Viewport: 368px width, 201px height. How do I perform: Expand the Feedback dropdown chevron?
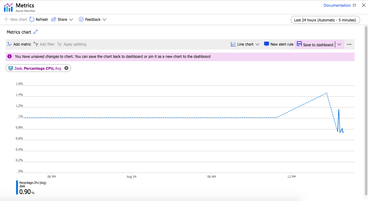(x=104, y=19)
